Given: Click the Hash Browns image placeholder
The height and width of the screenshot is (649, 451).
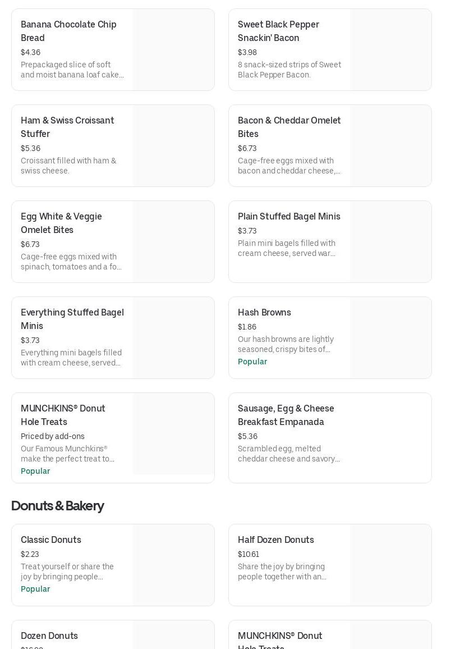Looking at the screenshot, I should point(390,337).
